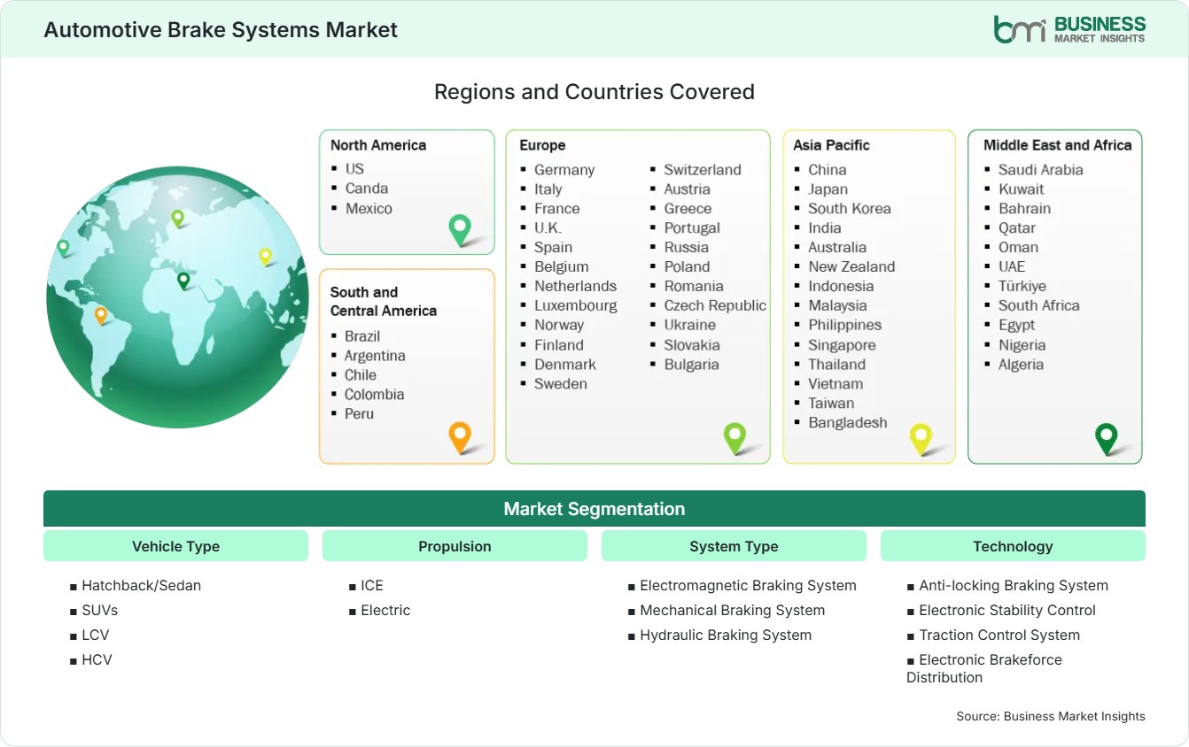Click the Asia Pacific region heading

coord(832,145)
